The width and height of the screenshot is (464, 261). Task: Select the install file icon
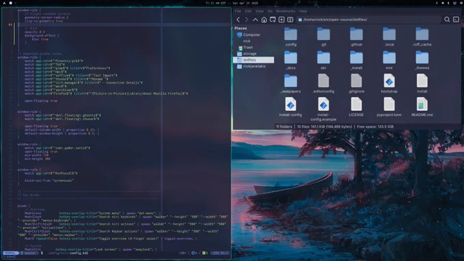(422, 81)
